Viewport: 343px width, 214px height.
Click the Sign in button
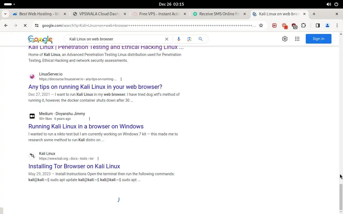pos(318,39)
